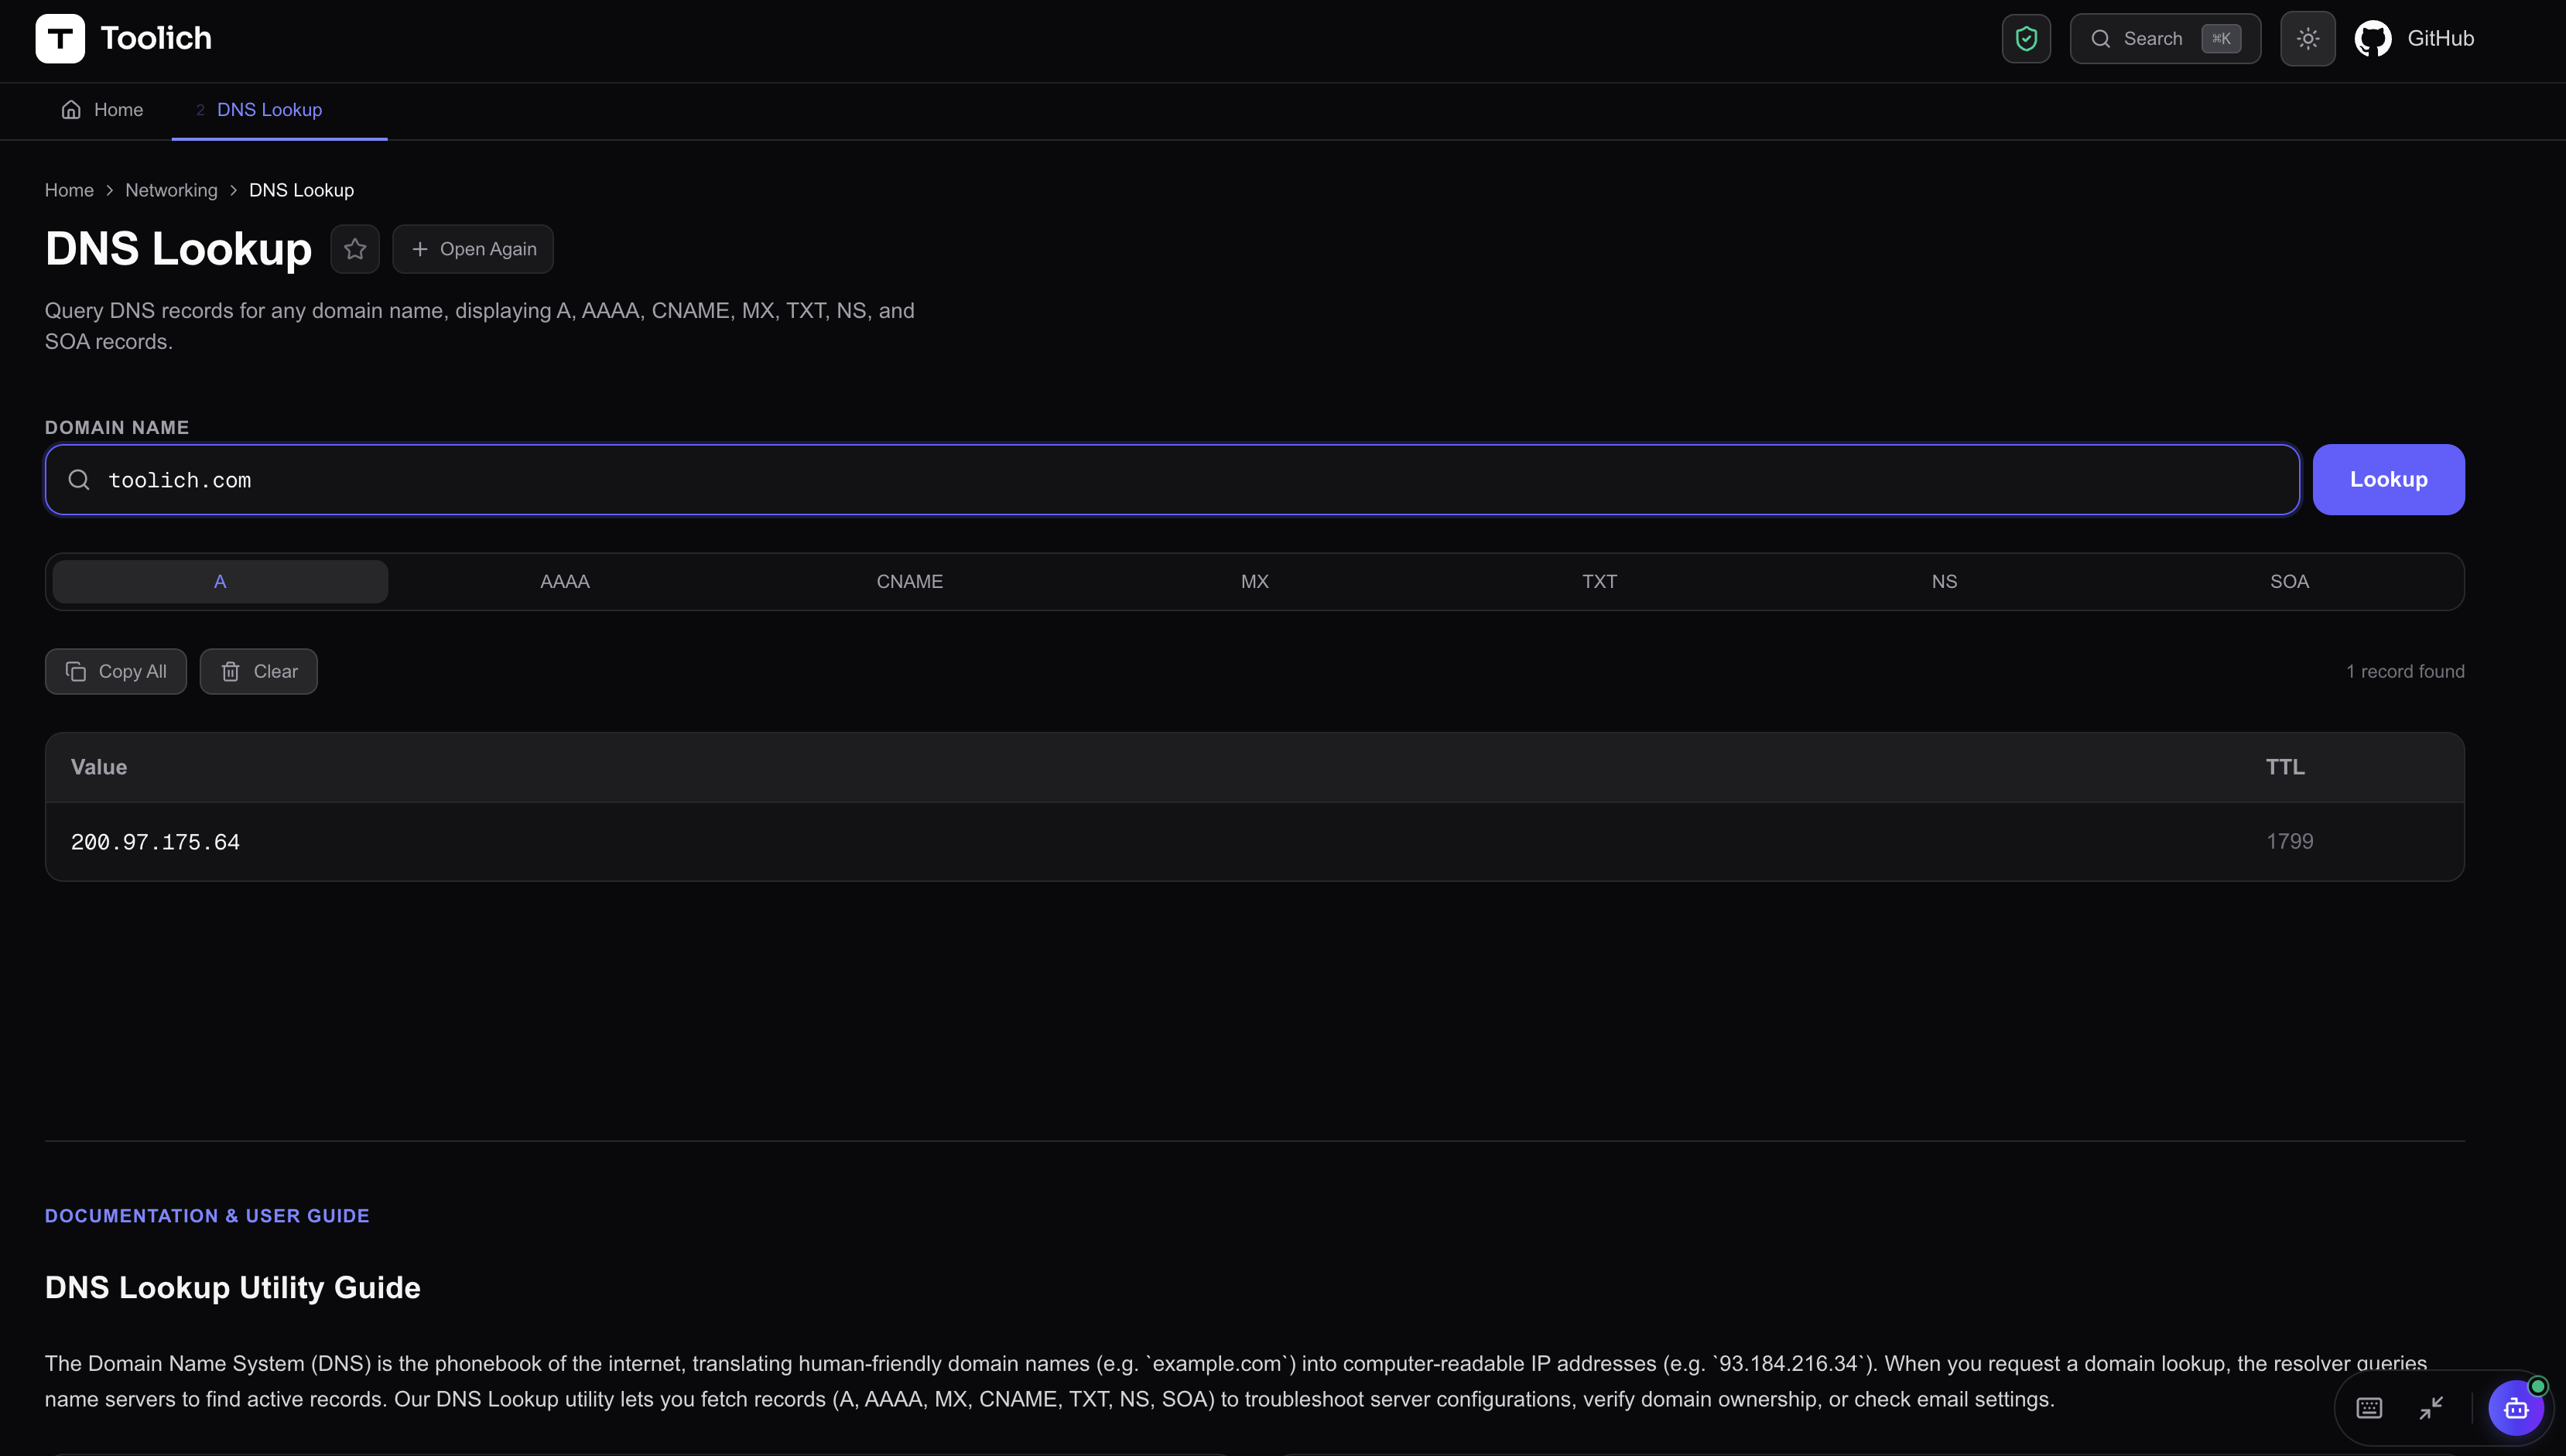Viewport: 2566px width, 1456px height.
Task: Click the Toolich logo icon
Action: (x=60, y=39)
